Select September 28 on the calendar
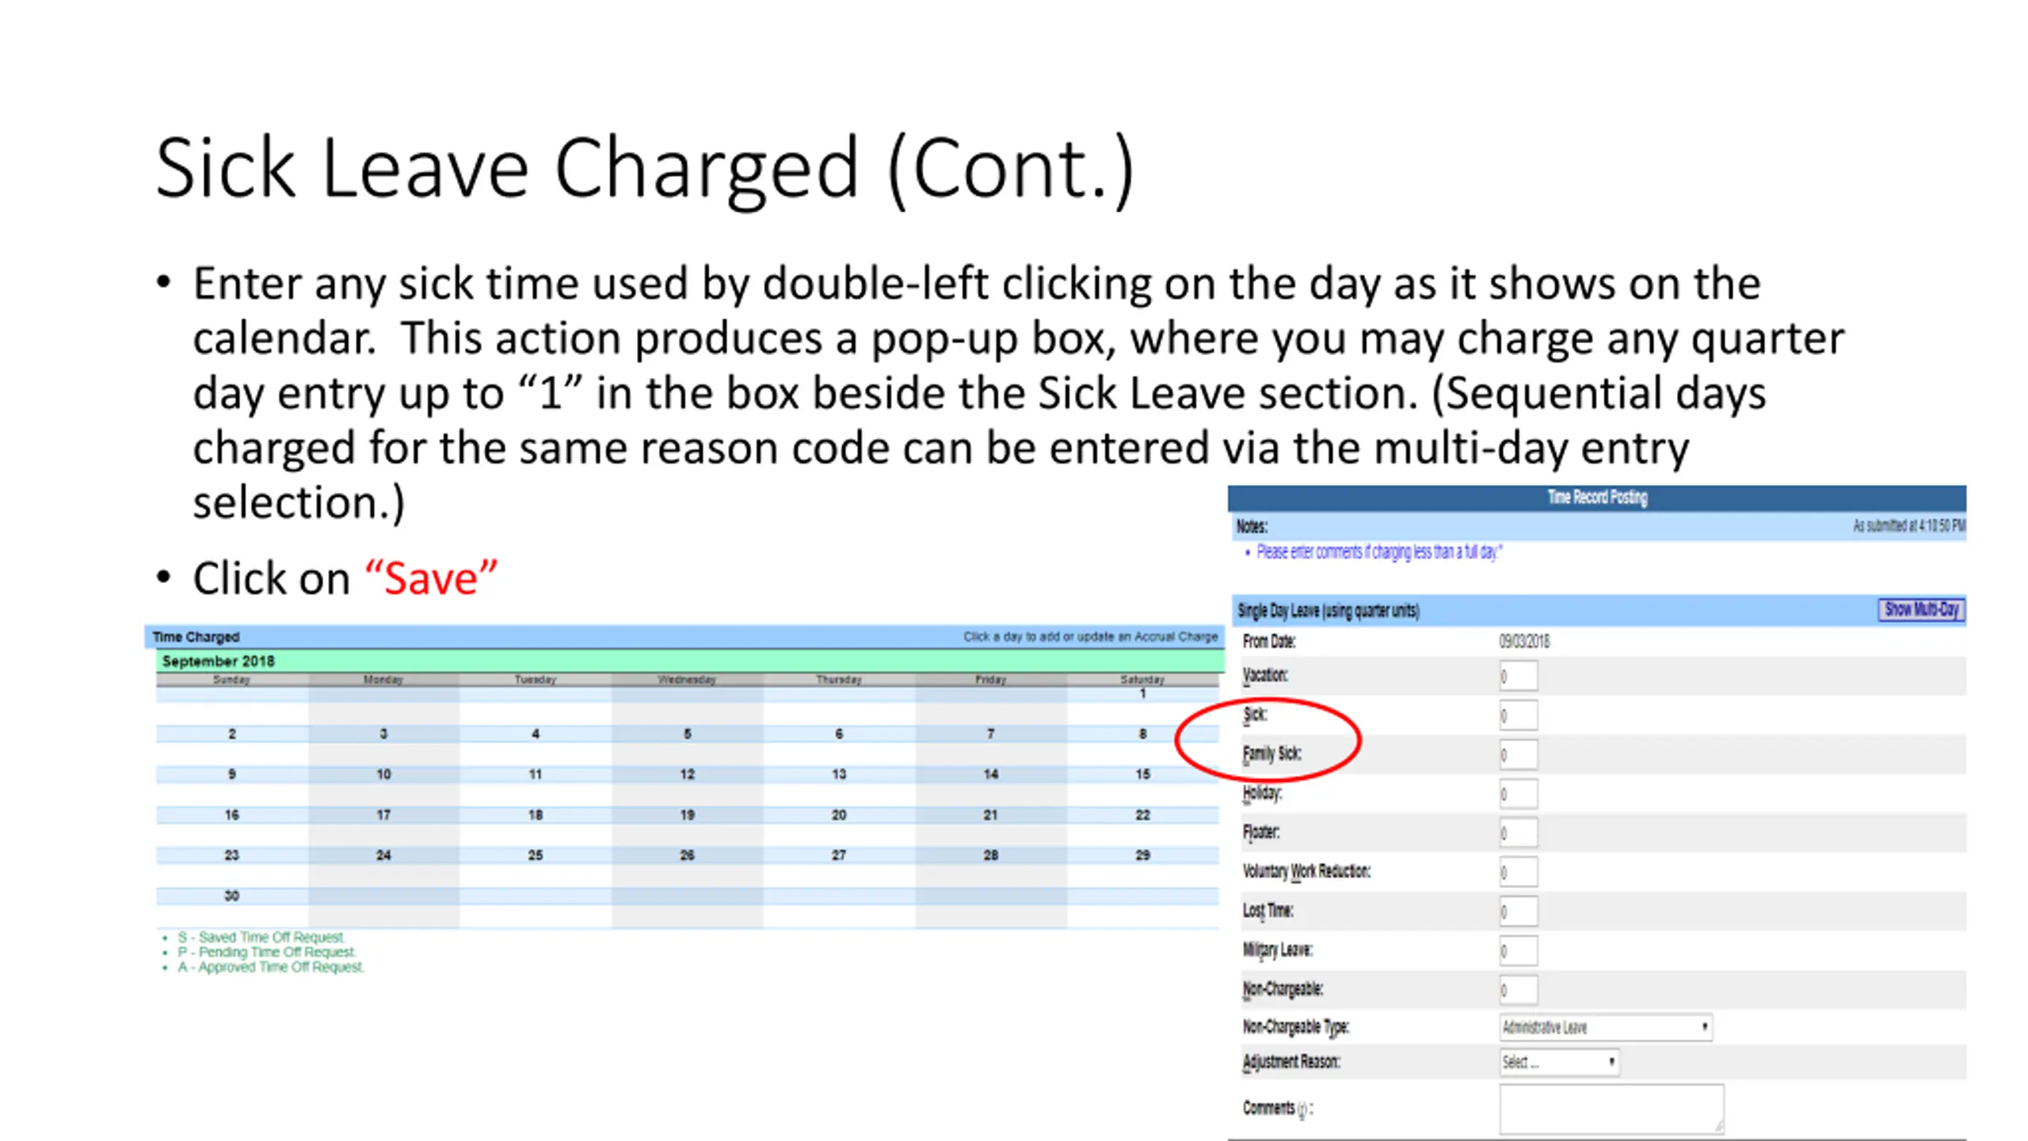 point(990,855)
